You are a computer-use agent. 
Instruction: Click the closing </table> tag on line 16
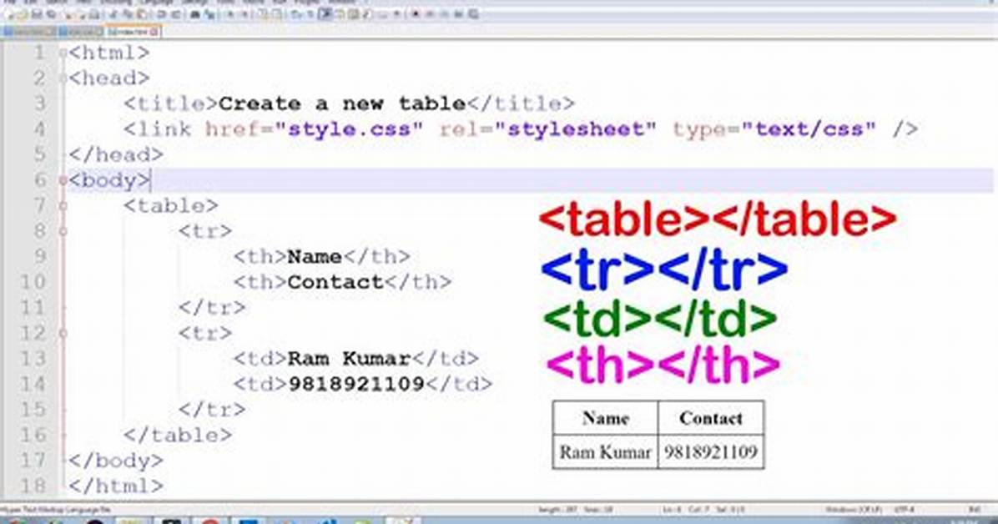[178, 435]
